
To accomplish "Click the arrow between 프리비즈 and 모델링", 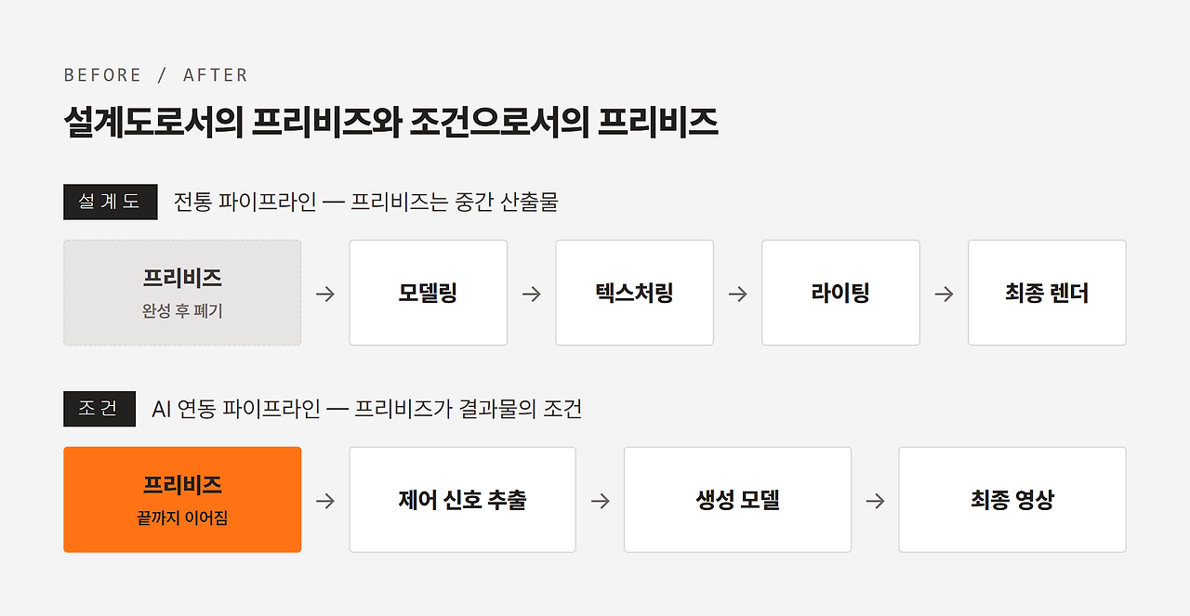I will (x=325, y=294).
